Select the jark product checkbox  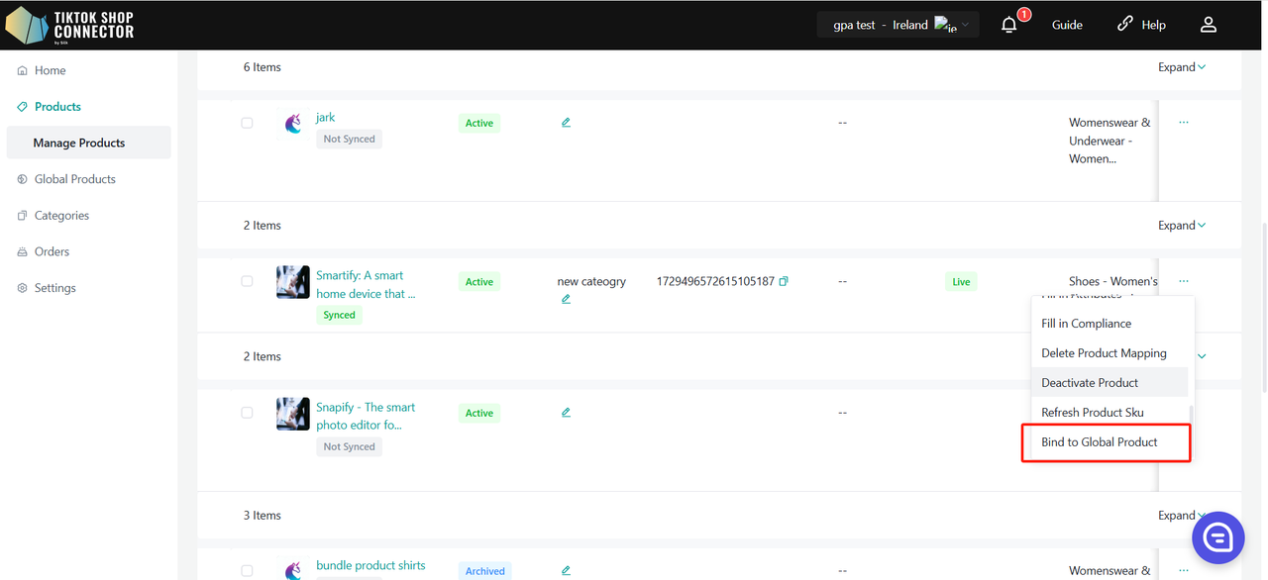pyautogui.click(x=247, y=124)
